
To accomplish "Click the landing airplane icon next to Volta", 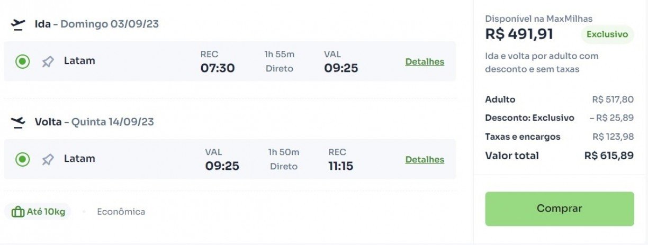I will (18, 122).
